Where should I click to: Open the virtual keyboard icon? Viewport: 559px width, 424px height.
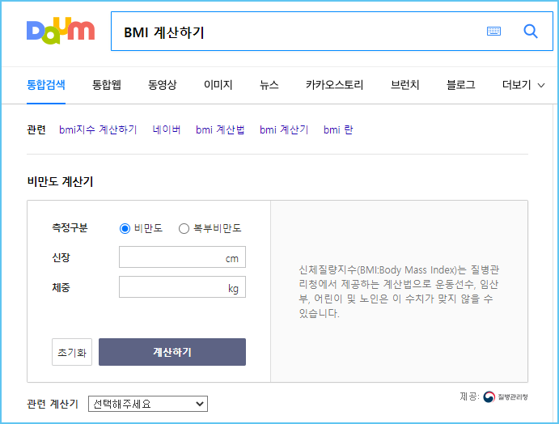pyautogui.click(x=493, y=32)
